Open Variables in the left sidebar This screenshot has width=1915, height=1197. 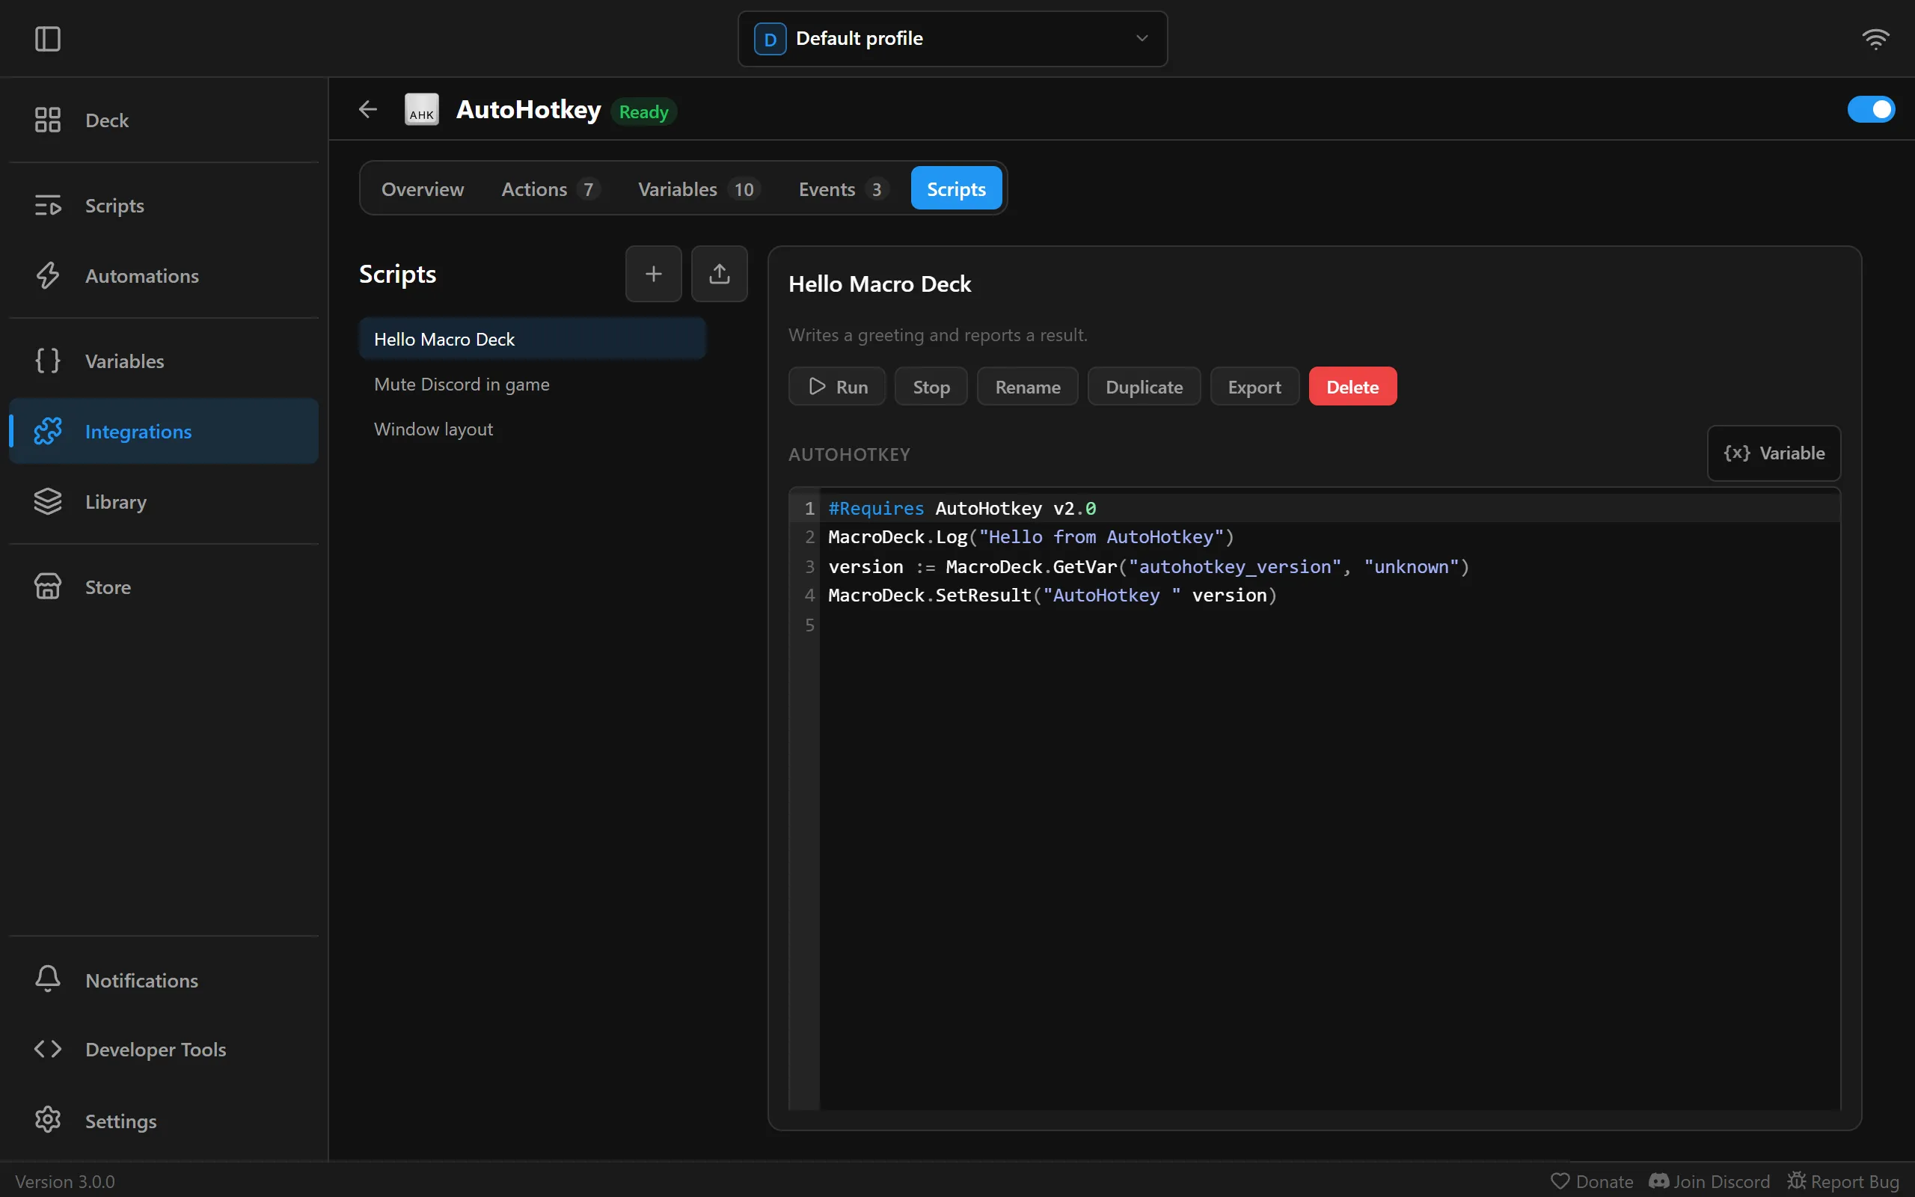click(x=164, y=361)
